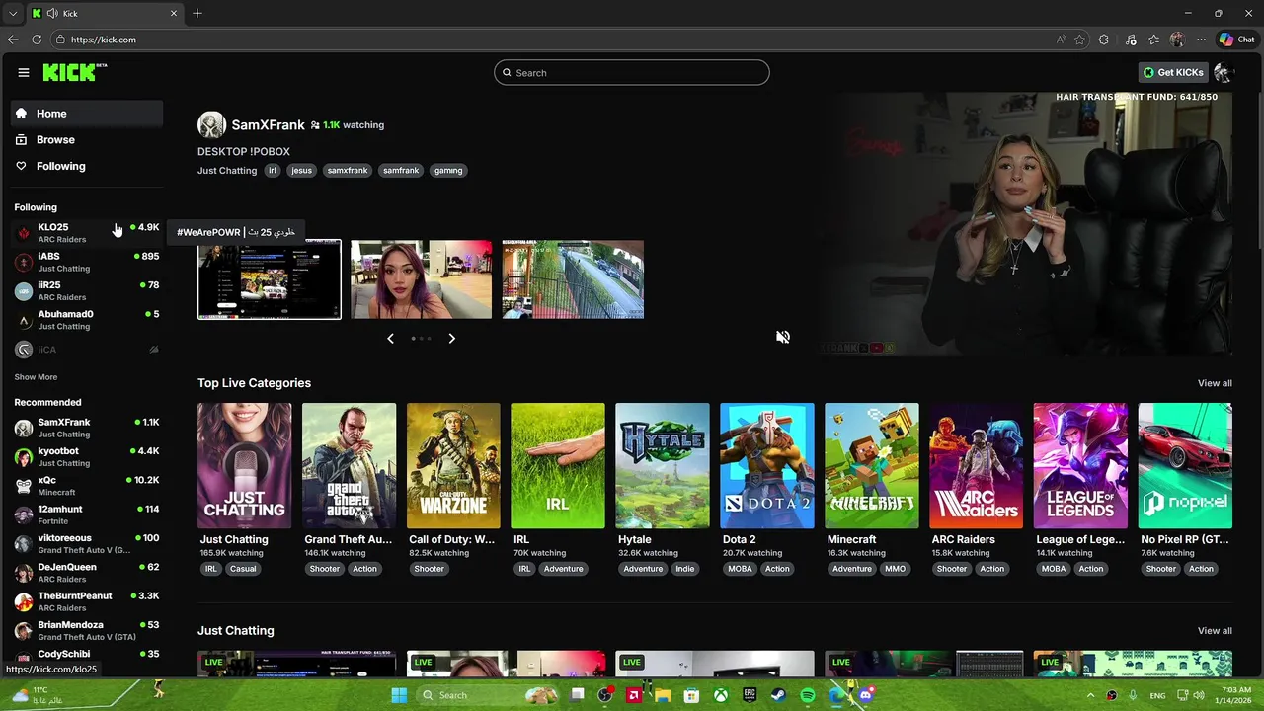The height and width of the screenshot is (711, 1264).
Task: Open the hamburger sidebar menu
Action: click(x=24, y=72)
